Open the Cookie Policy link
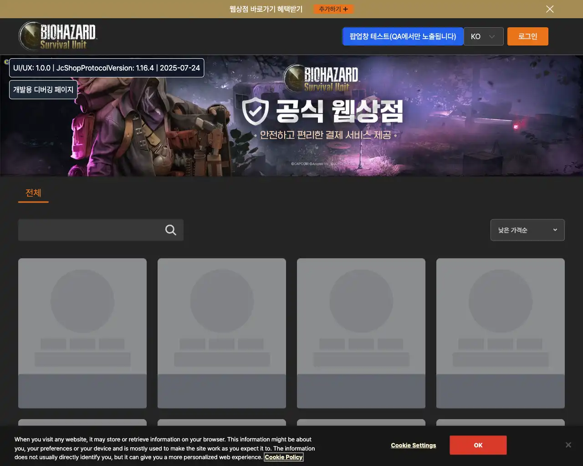 point(283,457)
